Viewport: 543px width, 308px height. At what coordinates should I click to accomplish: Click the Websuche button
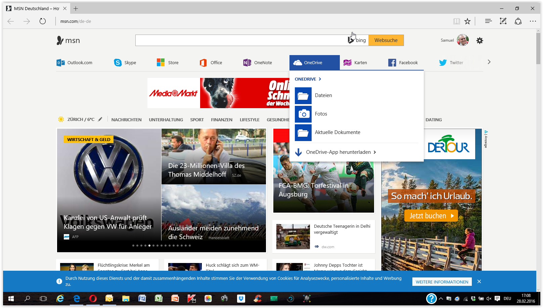click(x=386, y=40)
